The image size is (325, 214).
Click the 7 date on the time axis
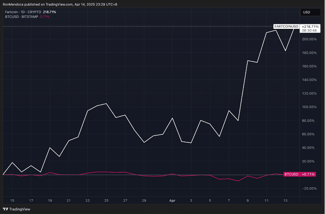coord(229,200)
